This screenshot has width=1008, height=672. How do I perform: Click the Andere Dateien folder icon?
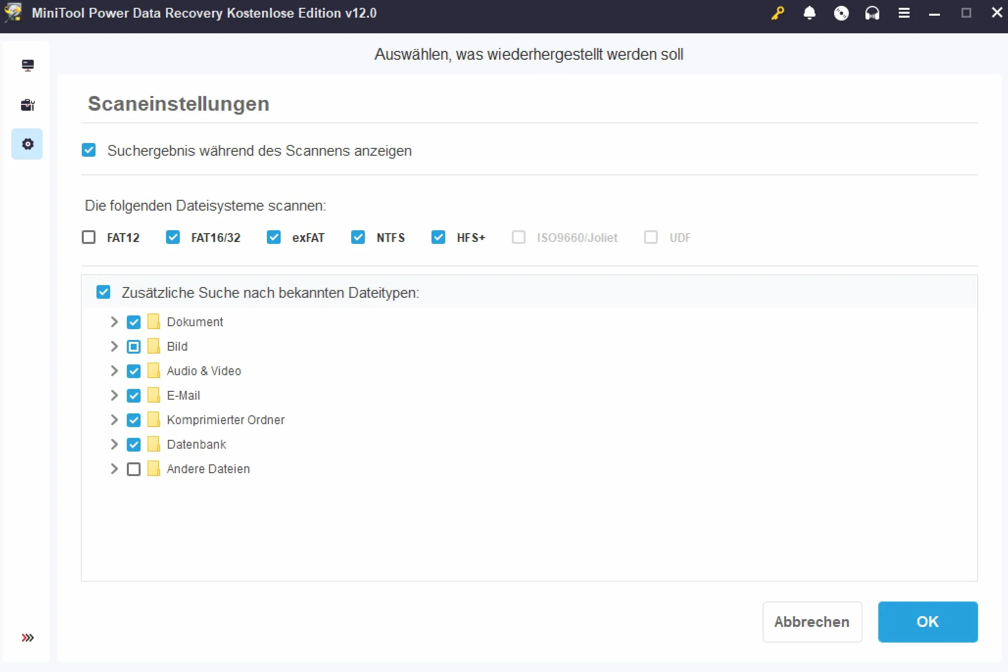point(154,469)
